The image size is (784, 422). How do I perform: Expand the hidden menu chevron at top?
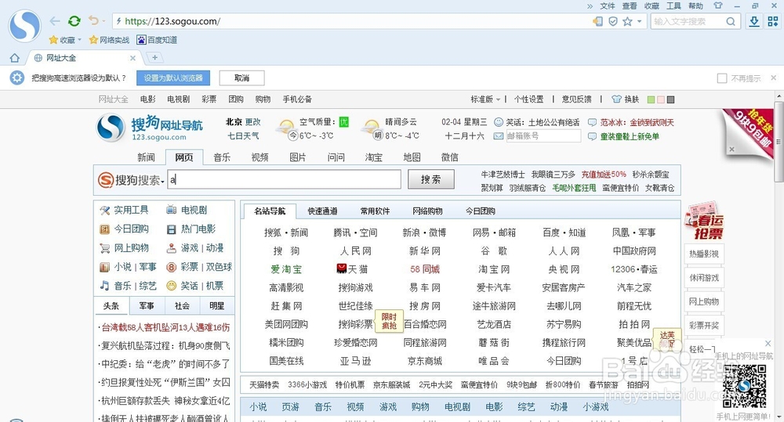pos(590,6)
